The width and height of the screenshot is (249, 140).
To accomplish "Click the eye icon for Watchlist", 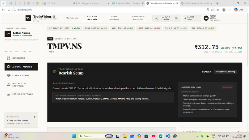I will pos(9,85).
